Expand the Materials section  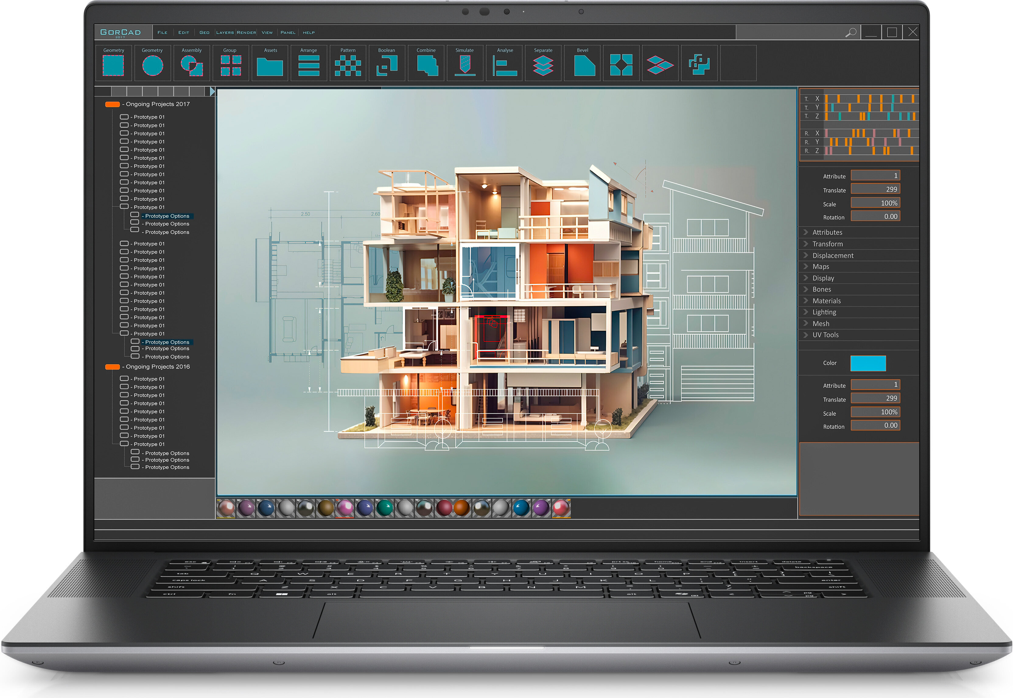(x=826, y=301)
